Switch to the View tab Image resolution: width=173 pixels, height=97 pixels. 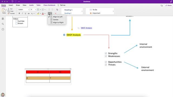tap(25, 5)
